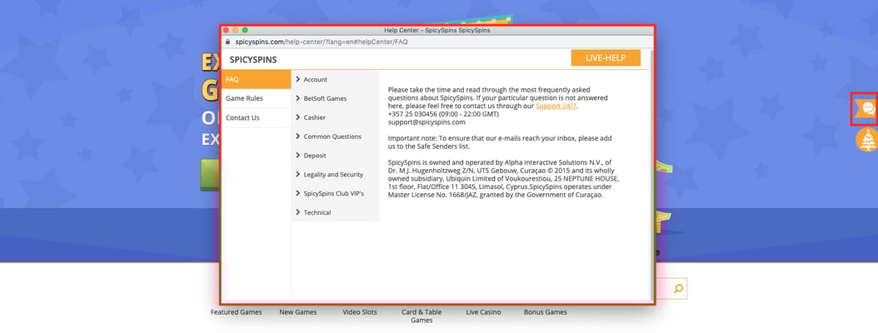Screen dimensions: 878x333
Task: Click the support@spicyspins.com email text
Action: pyautogui.click(x=427, y=122)
